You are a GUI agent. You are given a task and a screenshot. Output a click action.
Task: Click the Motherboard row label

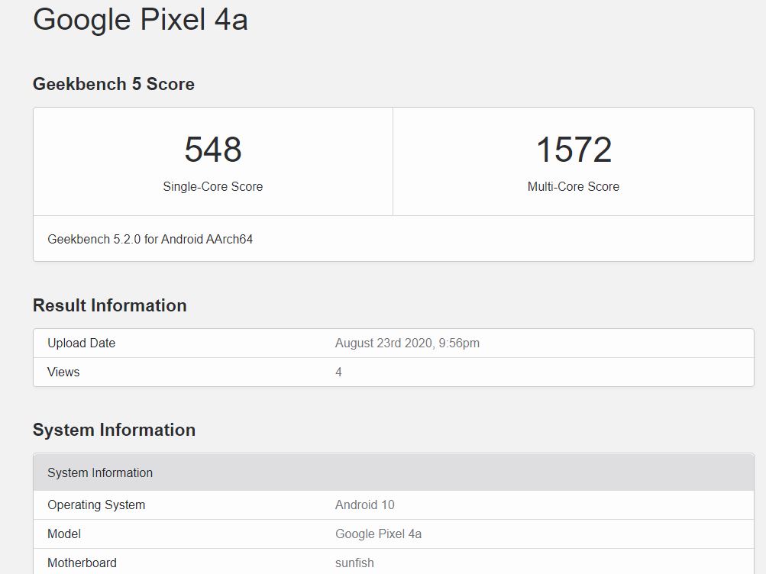[x=82, y=563]
